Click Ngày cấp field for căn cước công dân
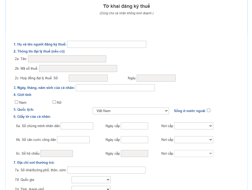252x190 pixels. [134, 140]
